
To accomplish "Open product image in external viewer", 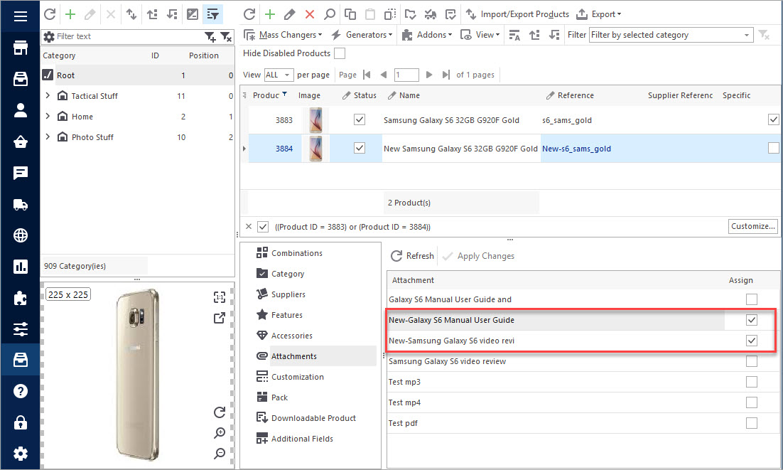I will tap(220, 318).
